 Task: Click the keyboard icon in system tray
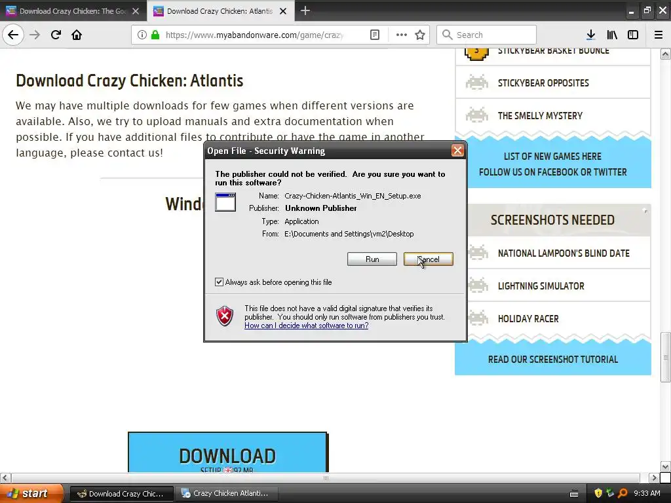click(574, 494)
